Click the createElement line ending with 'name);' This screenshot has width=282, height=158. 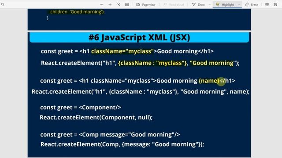click(141, 92)
